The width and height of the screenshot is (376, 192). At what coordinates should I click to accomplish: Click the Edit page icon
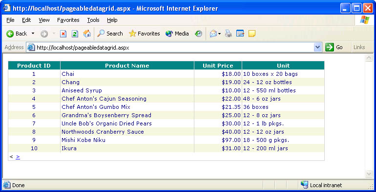pyautogui.click(x=240, y=34)
